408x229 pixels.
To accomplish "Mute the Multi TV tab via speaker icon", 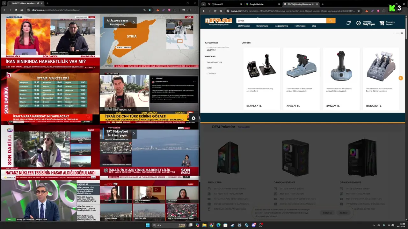I will click(x=38, y=3).
